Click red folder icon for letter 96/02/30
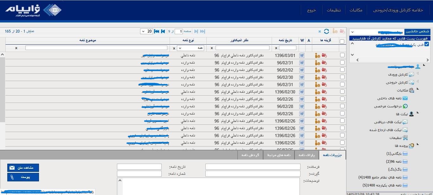This screenshot has width=433, height=195. 324,77
